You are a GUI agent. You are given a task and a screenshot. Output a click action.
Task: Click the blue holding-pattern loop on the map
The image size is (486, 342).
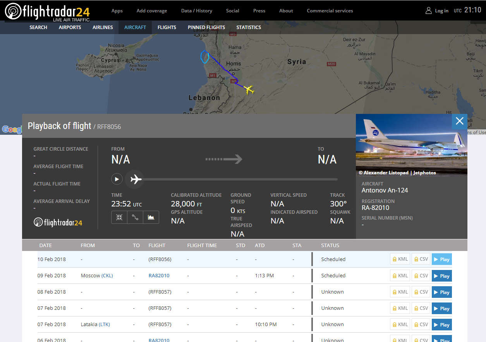(x=205, y=57)
